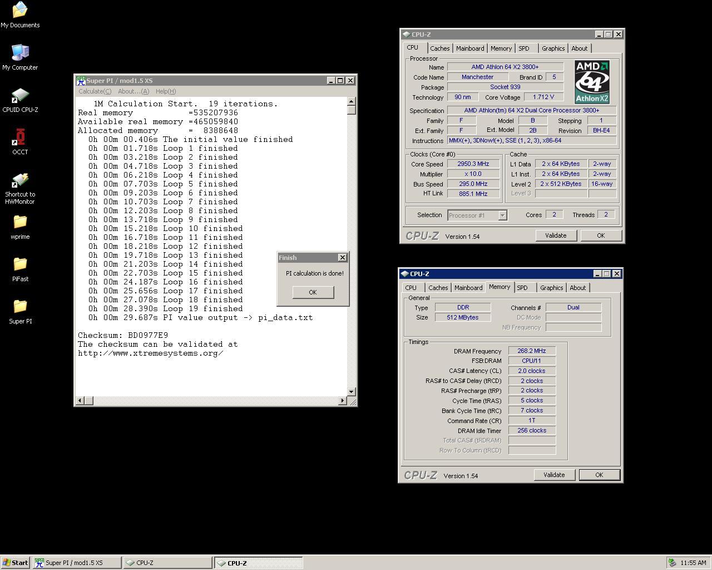Click the DRAM Frequency value 268.2 MHz

coord(532,351)
